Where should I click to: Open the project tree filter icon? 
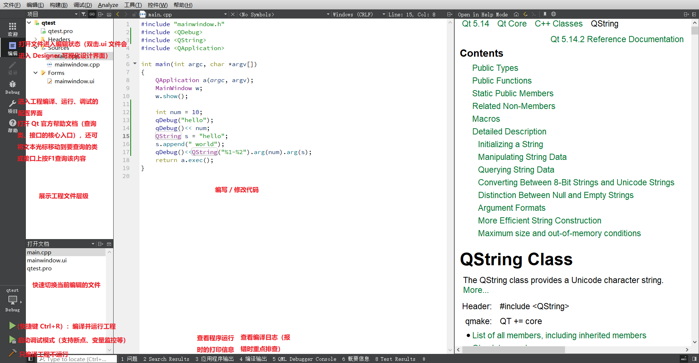tap(84, 14)
